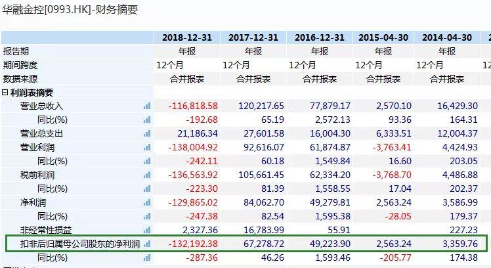Open chart icon for 营业利润 同比(%) row
The width and height of the screenshot is (491, 268).
click(x=147, y=161)
